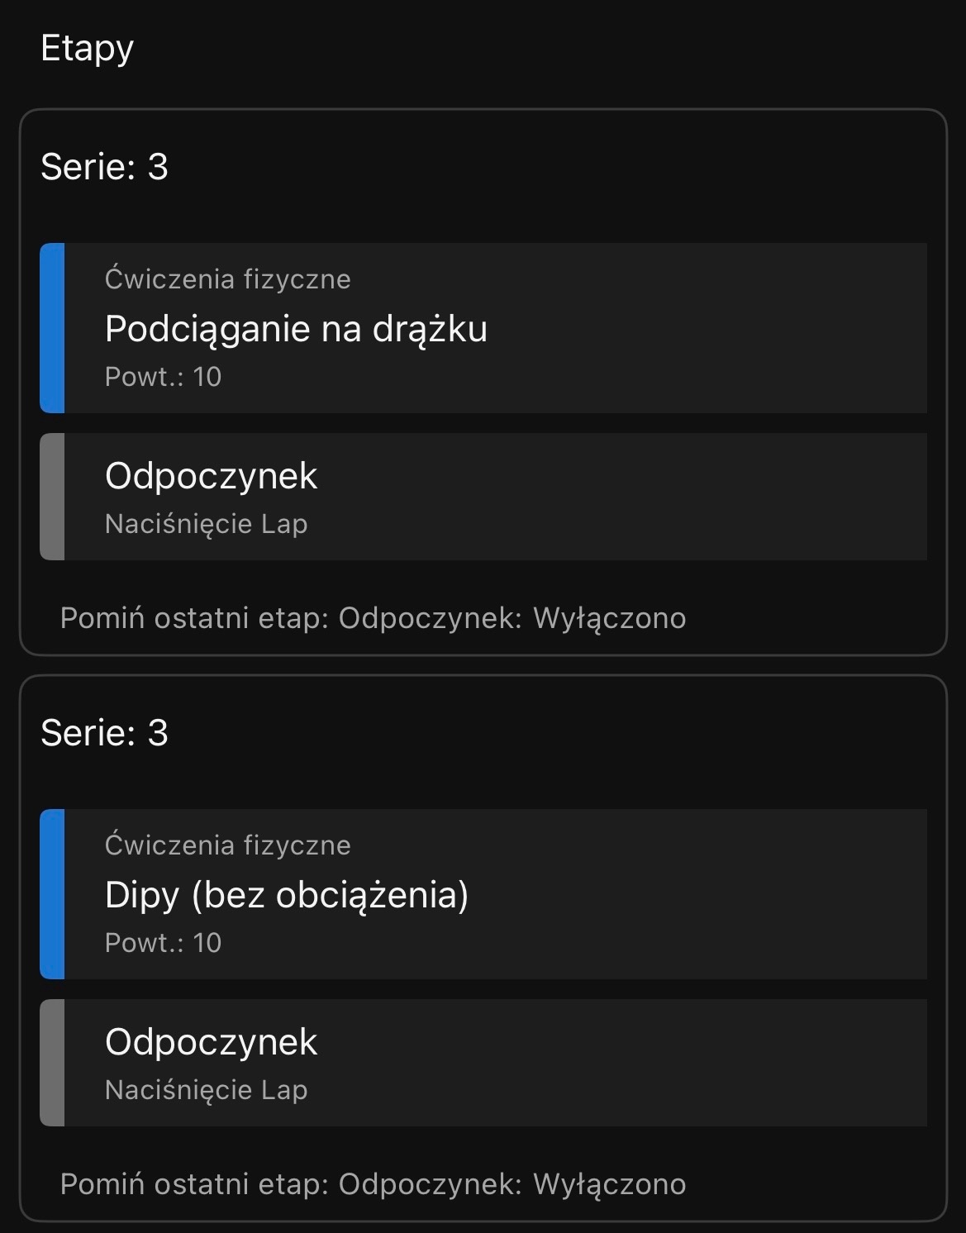Click Serie: 3 header above Dipy
The height and width of the screenshot is (1233, 966).
[x=104, y=733]
